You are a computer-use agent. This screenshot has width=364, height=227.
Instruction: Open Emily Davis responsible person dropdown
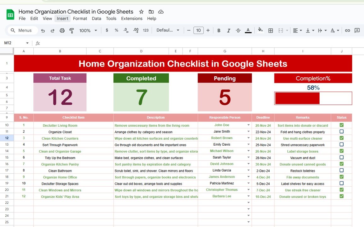click(x=248, y=144)
